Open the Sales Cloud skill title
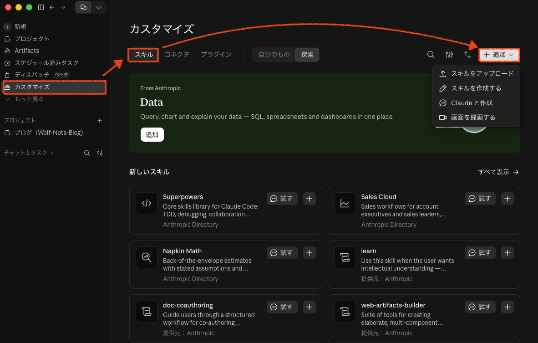The image size is (538, 343). coord(378,197)
